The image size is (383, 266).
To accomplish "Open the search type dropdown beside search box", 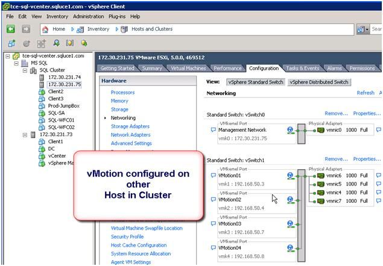I will [362, 29].
